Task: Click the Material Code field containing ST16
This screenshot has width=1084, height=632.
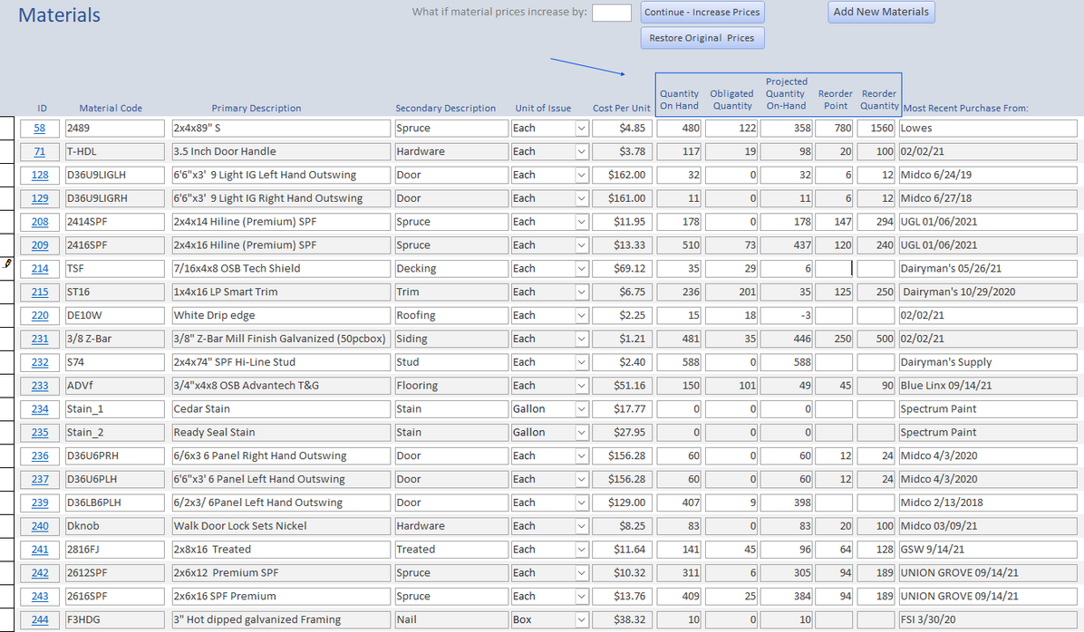Action: tap(114, 292)
